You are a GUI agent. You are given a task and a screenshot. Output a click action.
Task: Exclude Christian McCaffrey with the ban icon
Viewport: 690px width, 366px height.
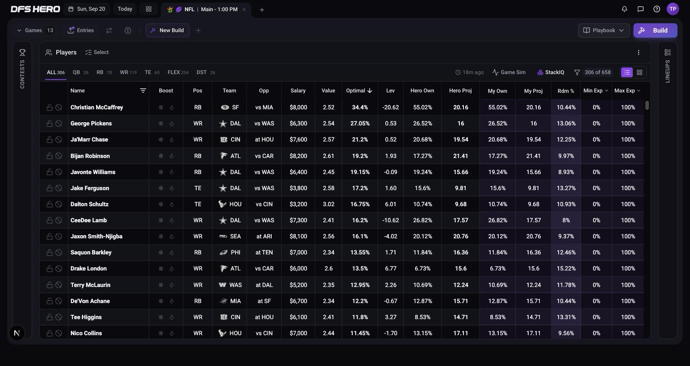click(59, 108)
